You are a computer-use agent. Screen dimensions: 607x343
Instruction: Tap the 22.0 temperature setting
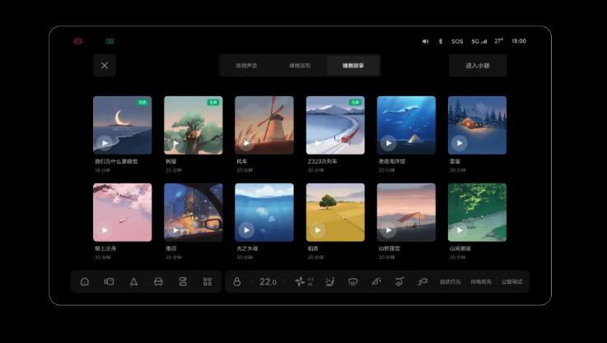coord(268,281)
